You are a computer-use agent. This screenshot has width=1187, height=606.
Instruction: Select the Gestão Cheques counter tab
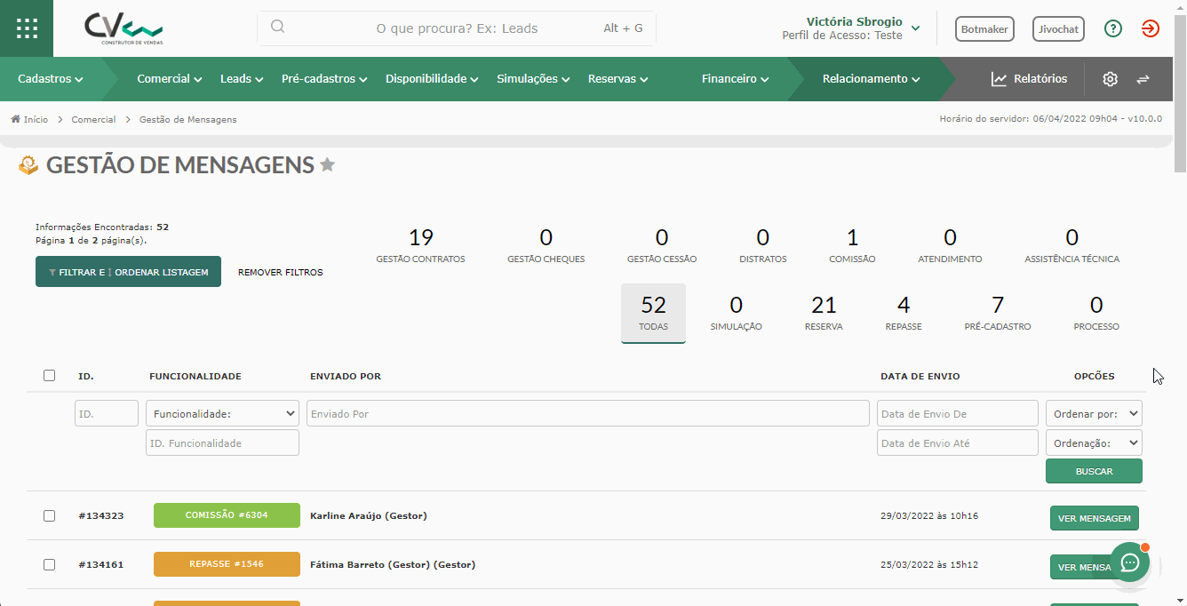(x=546, y=245)
